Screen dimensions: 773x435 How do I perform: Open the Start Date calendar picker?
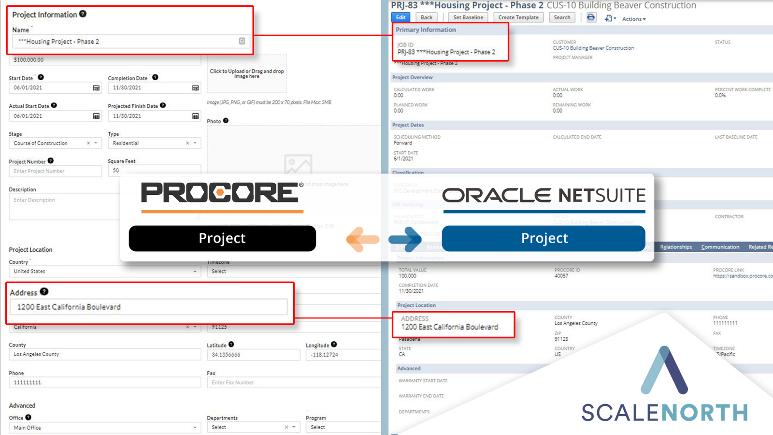pos(96,88)
